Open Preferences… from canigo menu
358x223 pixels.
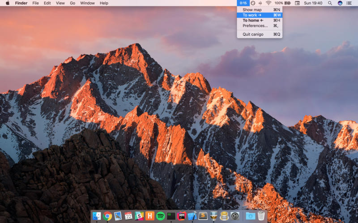[x=260, y=26]
